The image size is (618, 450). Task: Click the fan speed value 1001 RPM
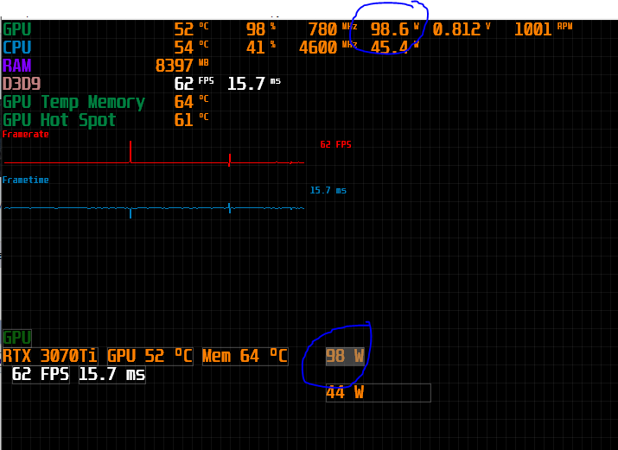543,29
